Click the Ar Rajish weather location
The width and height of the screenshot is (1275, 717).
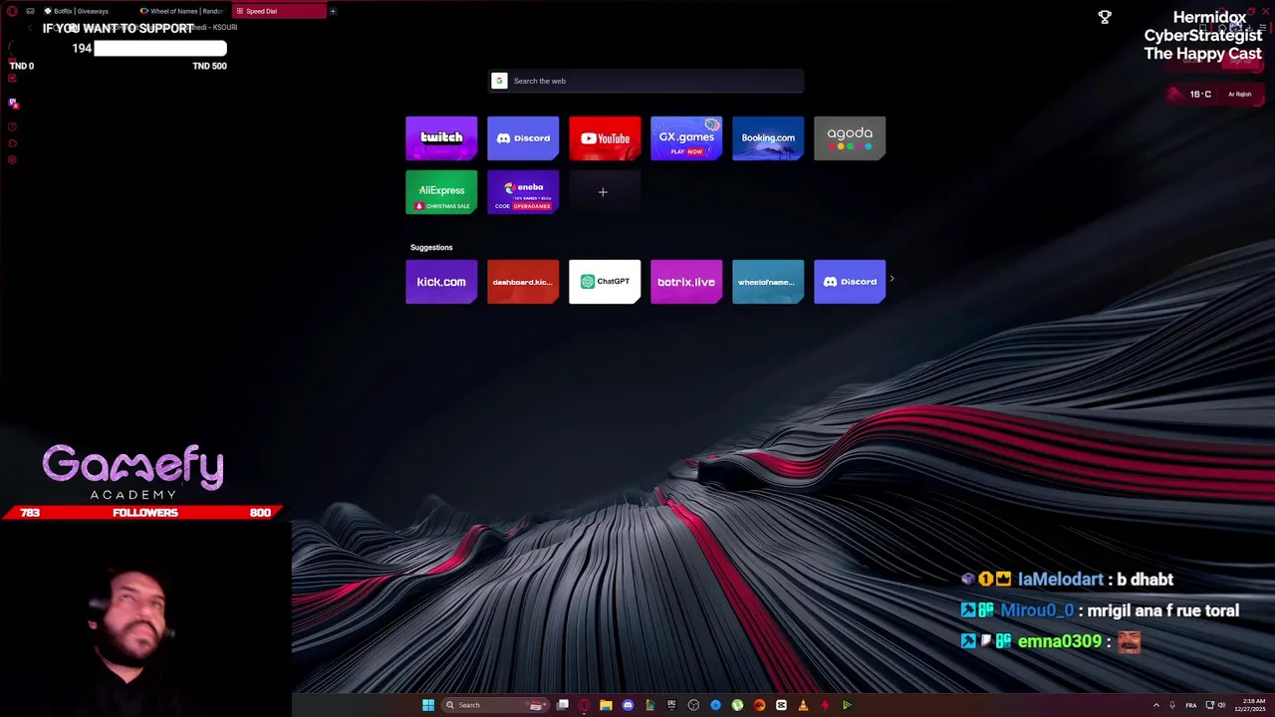point(1239,95)
